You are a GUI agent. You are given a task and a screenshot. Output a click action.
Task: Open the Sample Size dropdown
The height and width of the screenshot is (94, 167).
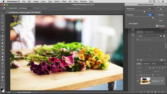(26, 8)
